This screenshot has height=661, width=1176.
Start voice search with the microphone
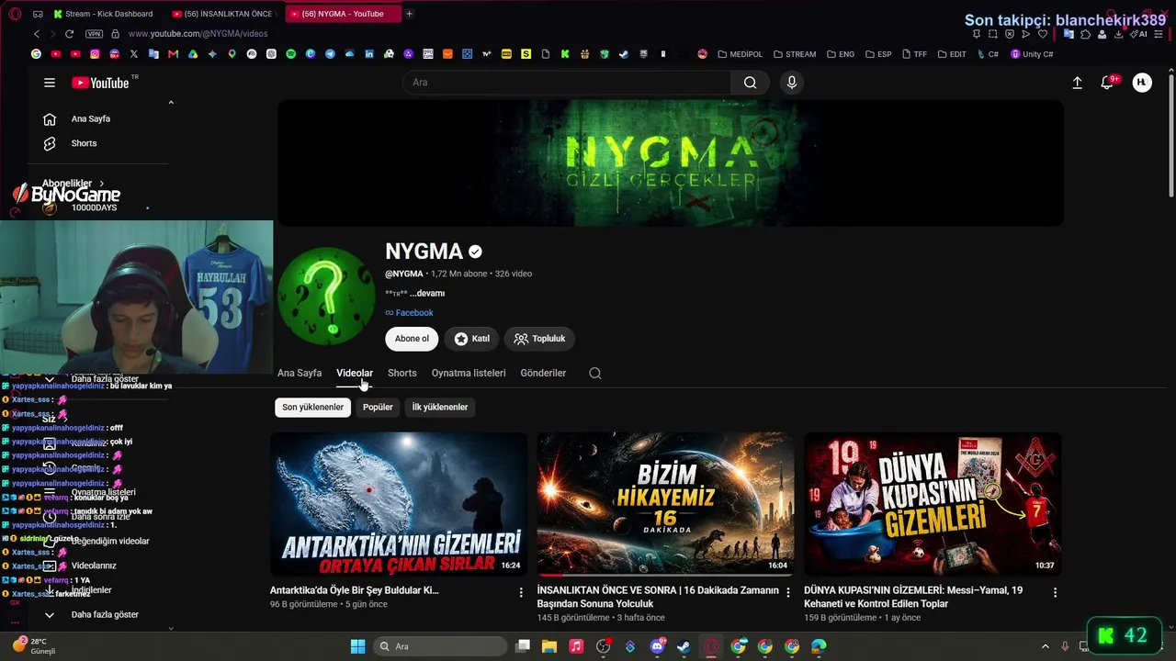point(792,83)
